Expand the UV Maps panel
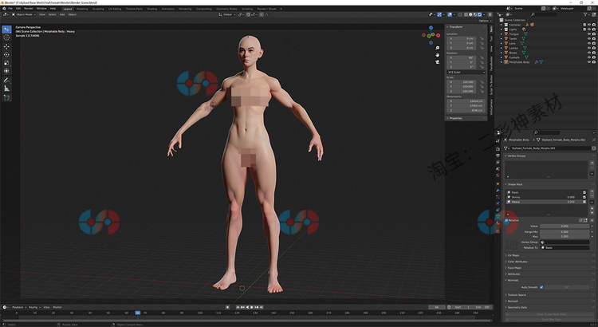The image size is (598, 327). click(x=513, y=255)
